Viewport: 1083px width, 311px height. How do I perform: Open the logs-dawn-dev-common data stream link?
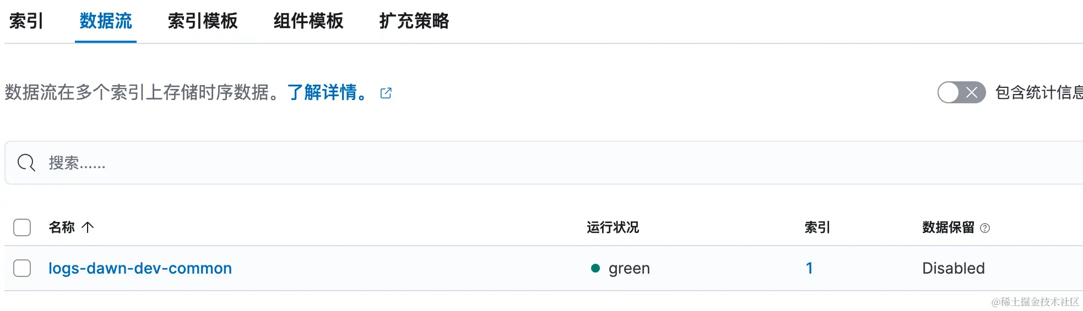[140, 268]
